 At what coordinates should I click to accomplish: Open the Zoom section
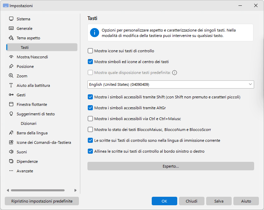pos(42,76)
